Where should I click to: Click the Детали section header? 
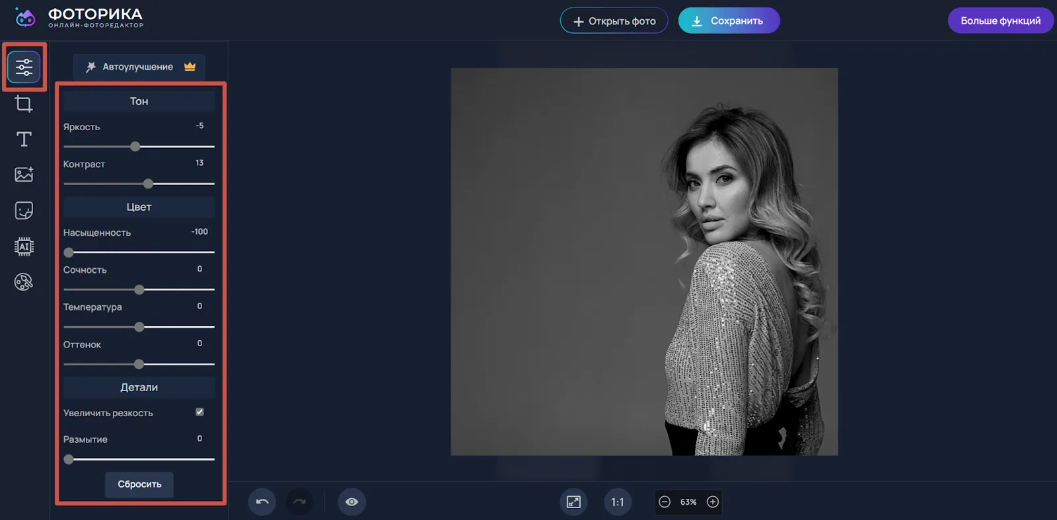[139, 387]
